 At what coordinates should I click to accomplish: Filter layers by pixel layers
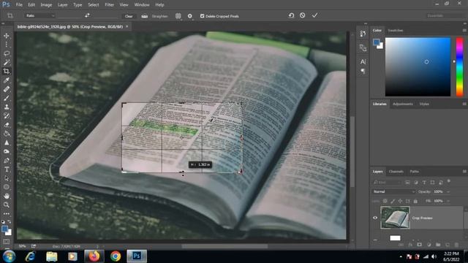coord(407,182)
